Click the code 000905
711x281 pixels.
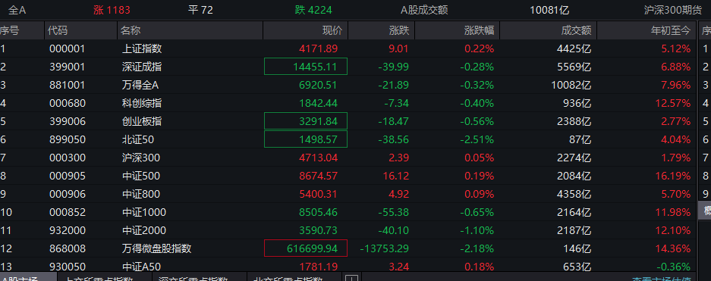click(x=67, y=176)
